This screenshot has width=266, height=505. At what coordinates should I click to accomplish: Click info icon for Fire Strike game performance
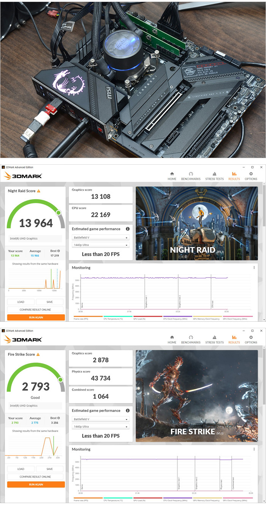(x=128, y=411)
